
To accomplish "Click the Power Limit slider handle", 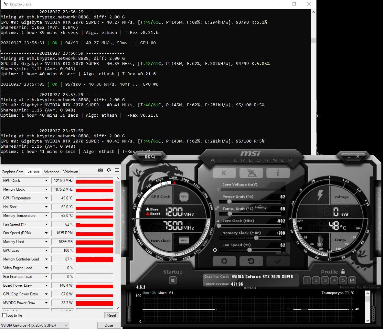I will pos(229,201).
